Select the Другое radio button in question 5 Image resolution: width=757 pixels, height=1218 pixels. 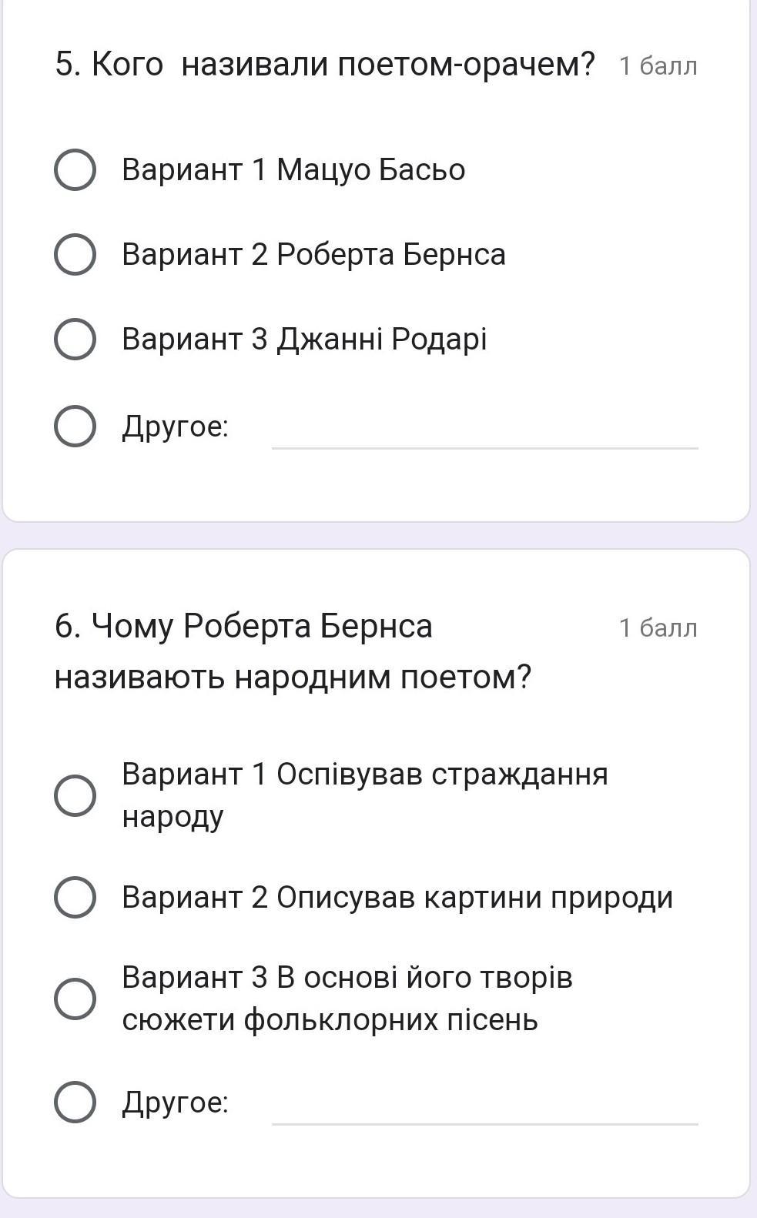75,427
